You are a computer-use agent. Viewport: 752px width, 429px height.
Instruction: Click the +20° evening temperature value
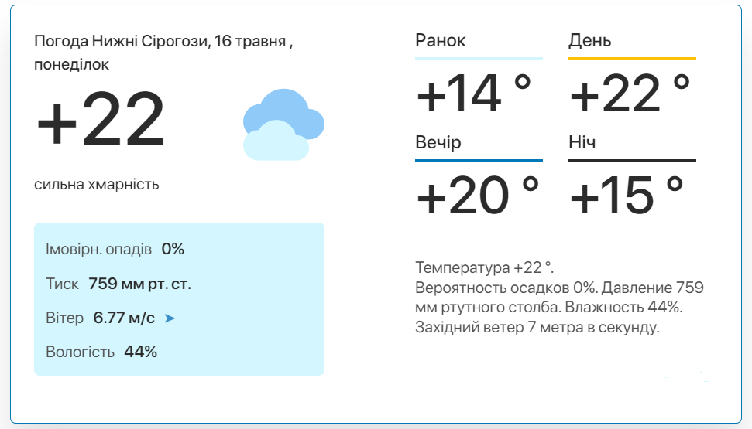coord(478,195)
